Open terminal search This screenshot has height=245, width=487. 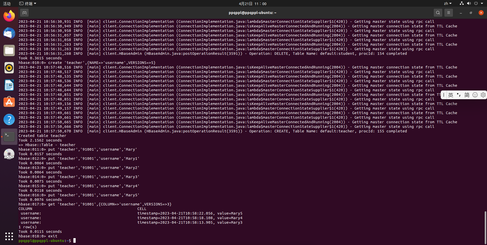(x=438, y=13)
